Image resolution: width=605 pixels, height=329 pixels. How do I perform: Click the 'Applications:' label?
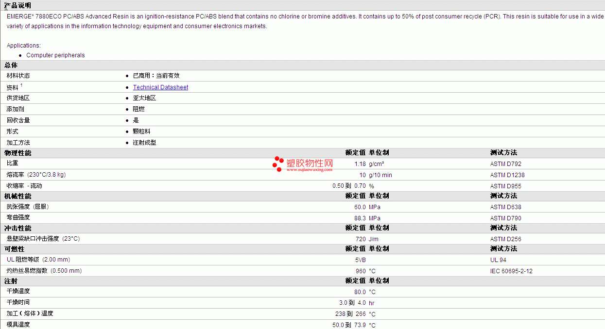point(24,46)
